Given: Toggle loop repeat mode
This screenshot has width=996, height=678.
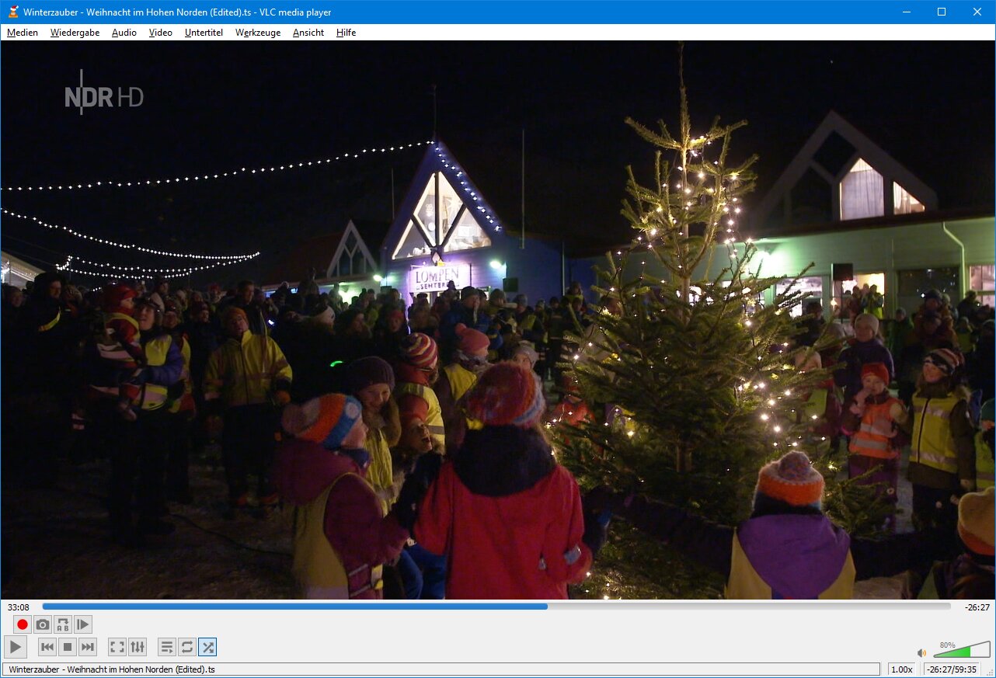Looking at the screenshot, I should point(186,647).
